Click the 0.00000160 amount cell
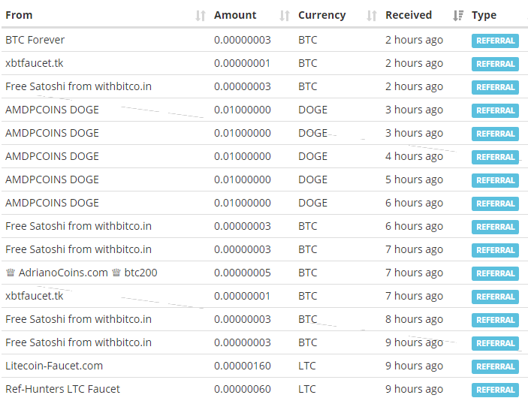Viewport: 528px width, 404px height. (242, 366)
